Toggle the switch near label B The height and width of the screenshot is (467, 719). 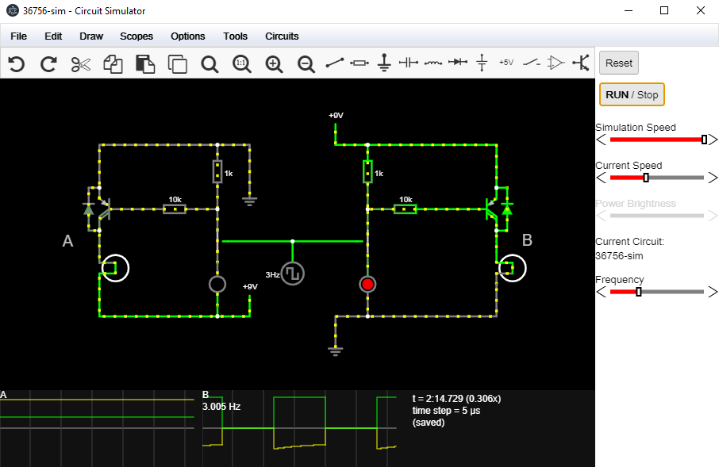[x=513, y=268]
